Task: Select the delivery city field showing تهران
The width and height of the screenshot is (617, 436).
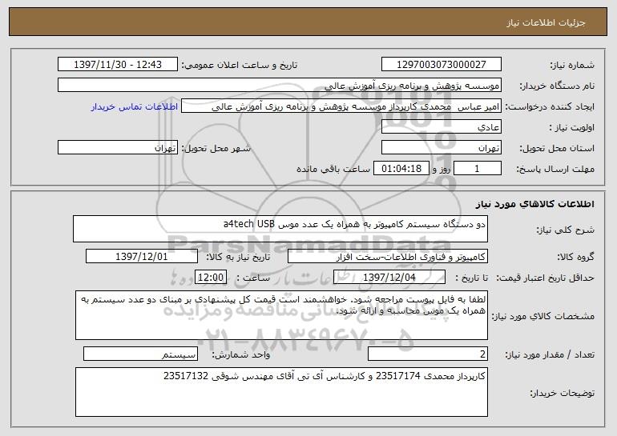Action: 118,147
